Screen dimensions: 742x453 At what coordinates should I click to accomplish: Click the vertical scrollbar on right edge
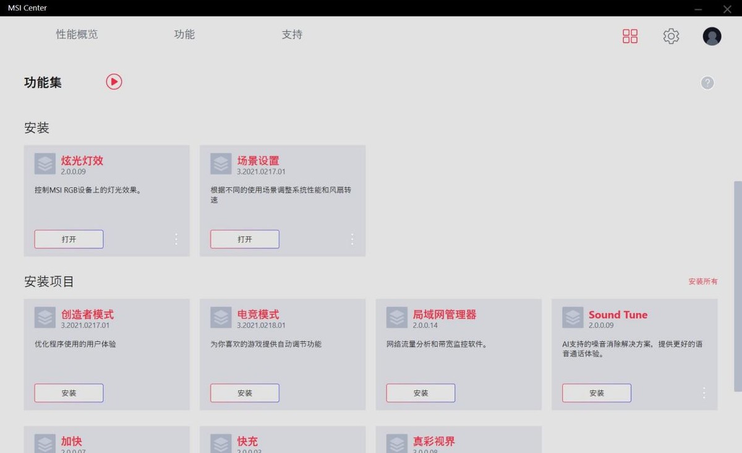point(737,285)
